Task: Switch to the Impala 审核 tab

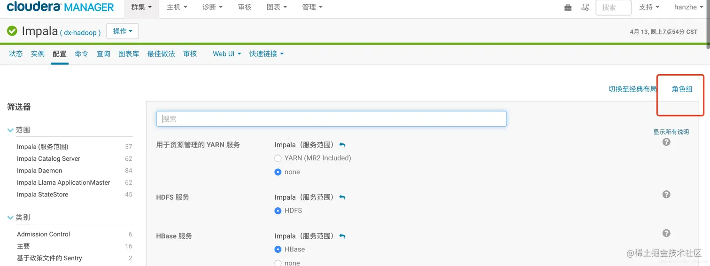Action: pos(190,54)
